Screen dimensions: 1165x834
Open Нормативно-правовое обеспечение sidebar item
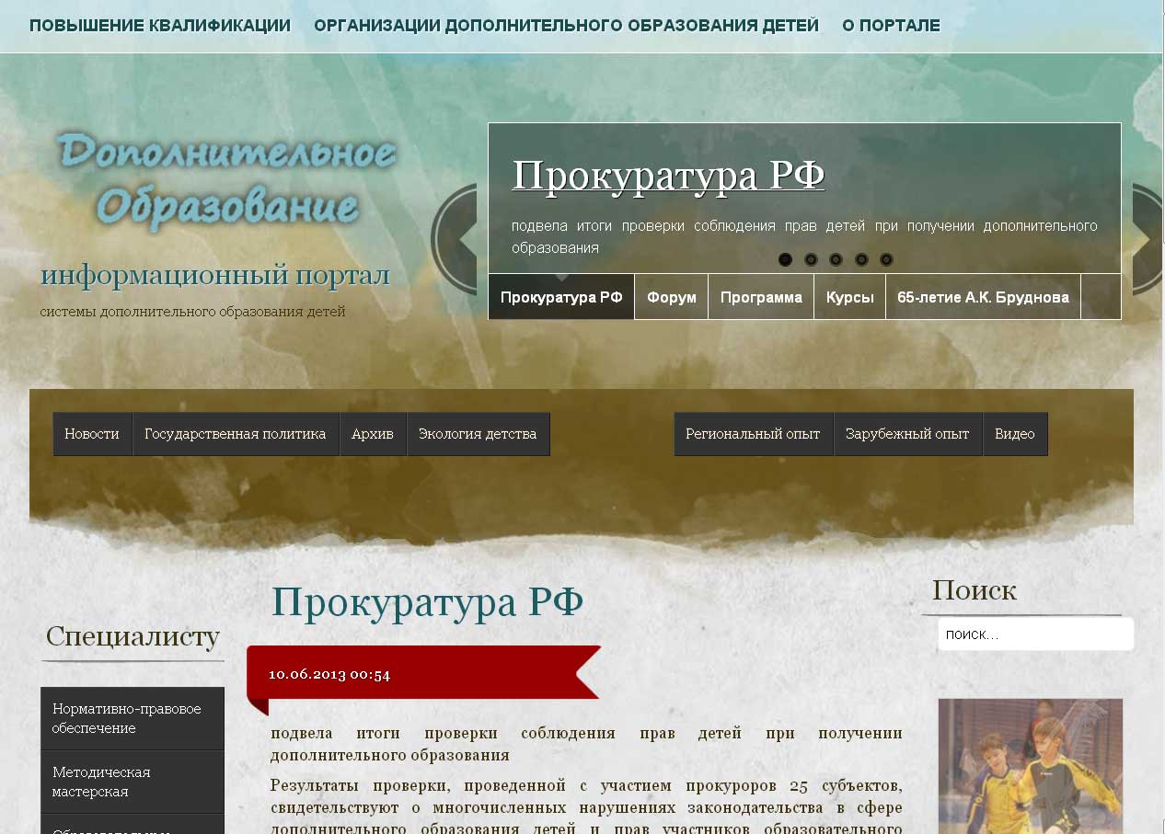pos(133,718)
